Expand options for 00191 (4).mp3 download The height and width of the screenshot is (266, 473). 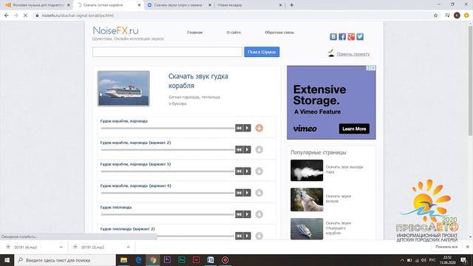click(x=61, y=247)
